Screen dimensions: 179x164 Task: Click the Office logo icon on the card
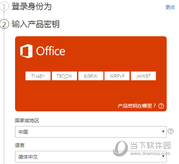click(x=26, y=51)
